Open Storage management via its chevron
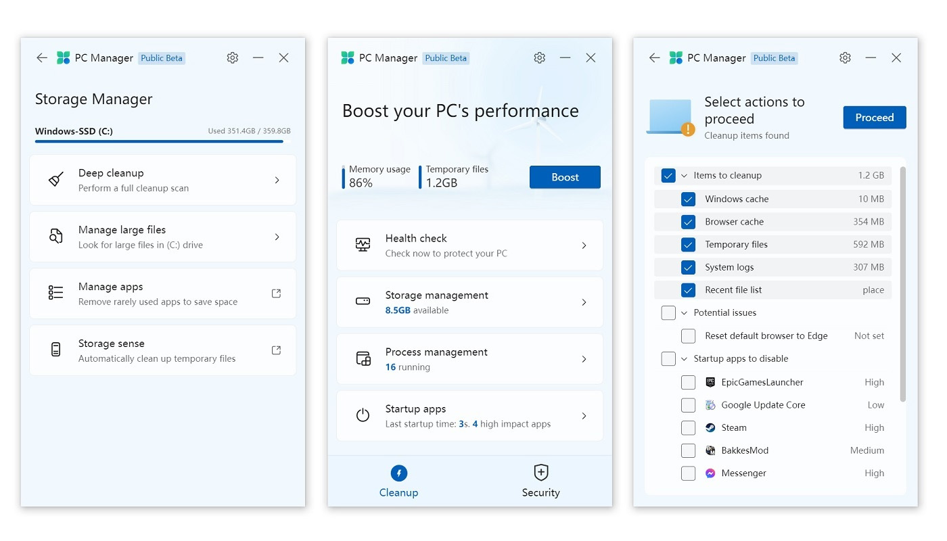The image size is (947, 541). [x=584, y=302]
